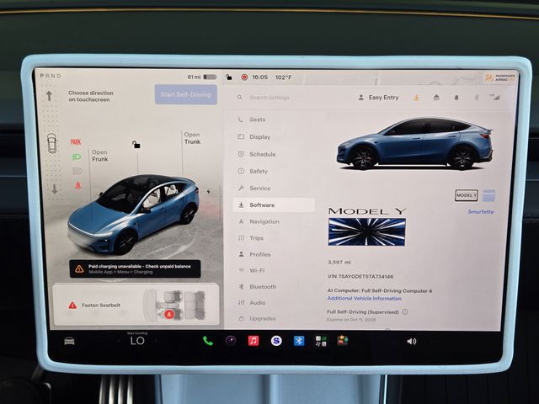Tap Open Frunk
The width and height of the screenshot is (539, 404).
[99, 156]
